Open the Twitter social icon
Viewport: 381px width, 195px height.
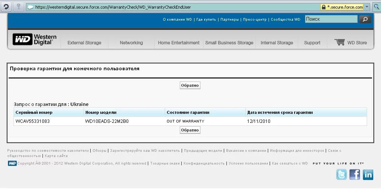tap(342, 174)
